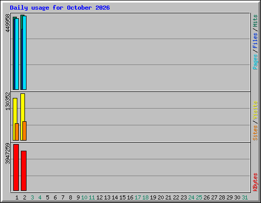The width and height of the screenshot is (261, 203).
Task: Click green day label 25
Action: click(199, 197)
